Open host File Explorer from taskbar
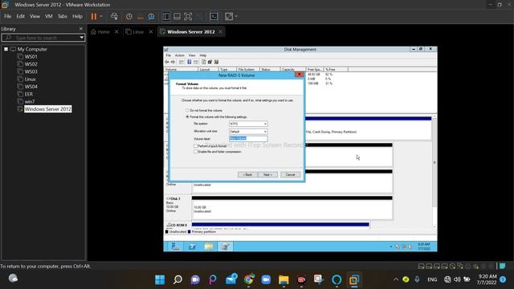Viewport: 514px width, 289px height. pyautogui.click(x=284, y=280)
